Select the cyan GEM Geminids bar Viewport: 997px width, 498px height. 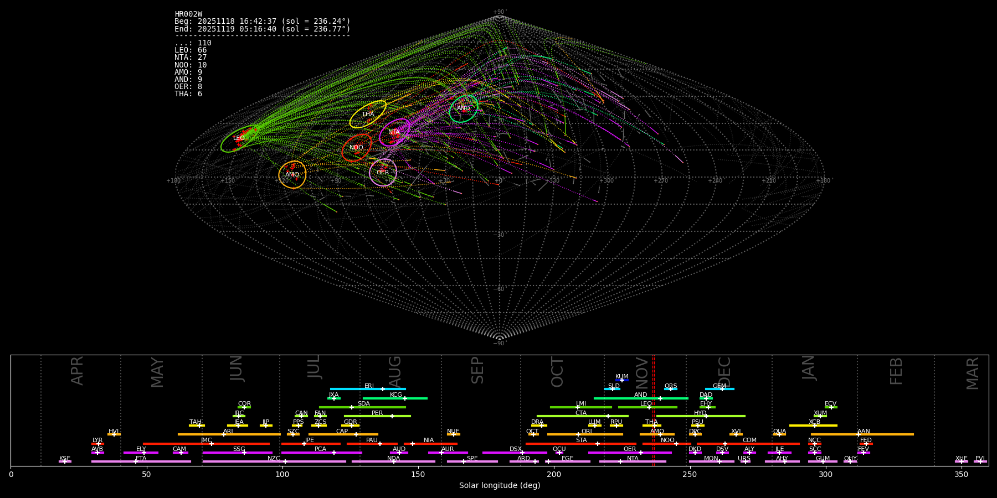[720, 389]
